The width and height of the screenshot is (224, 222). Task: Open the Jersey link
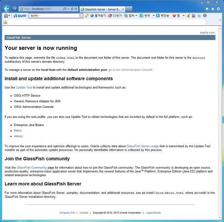click(x=18, y=136)
